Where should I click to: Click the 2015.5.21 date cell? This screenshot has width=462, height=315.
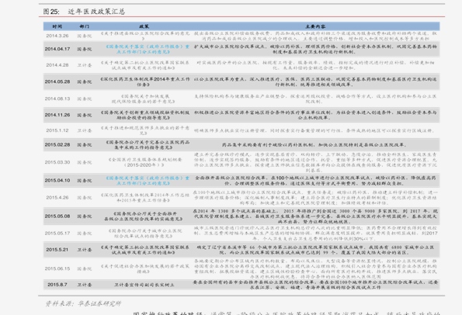57,249
